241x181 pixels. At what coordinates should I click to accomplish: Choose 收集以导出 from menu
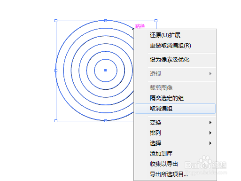(175, 164)
